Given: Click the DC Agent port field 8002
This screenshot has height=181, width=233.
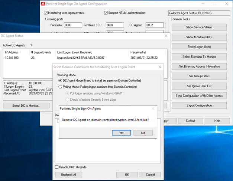Looking at the screenshot, I should pyautogui.click(x=155, y=25).
